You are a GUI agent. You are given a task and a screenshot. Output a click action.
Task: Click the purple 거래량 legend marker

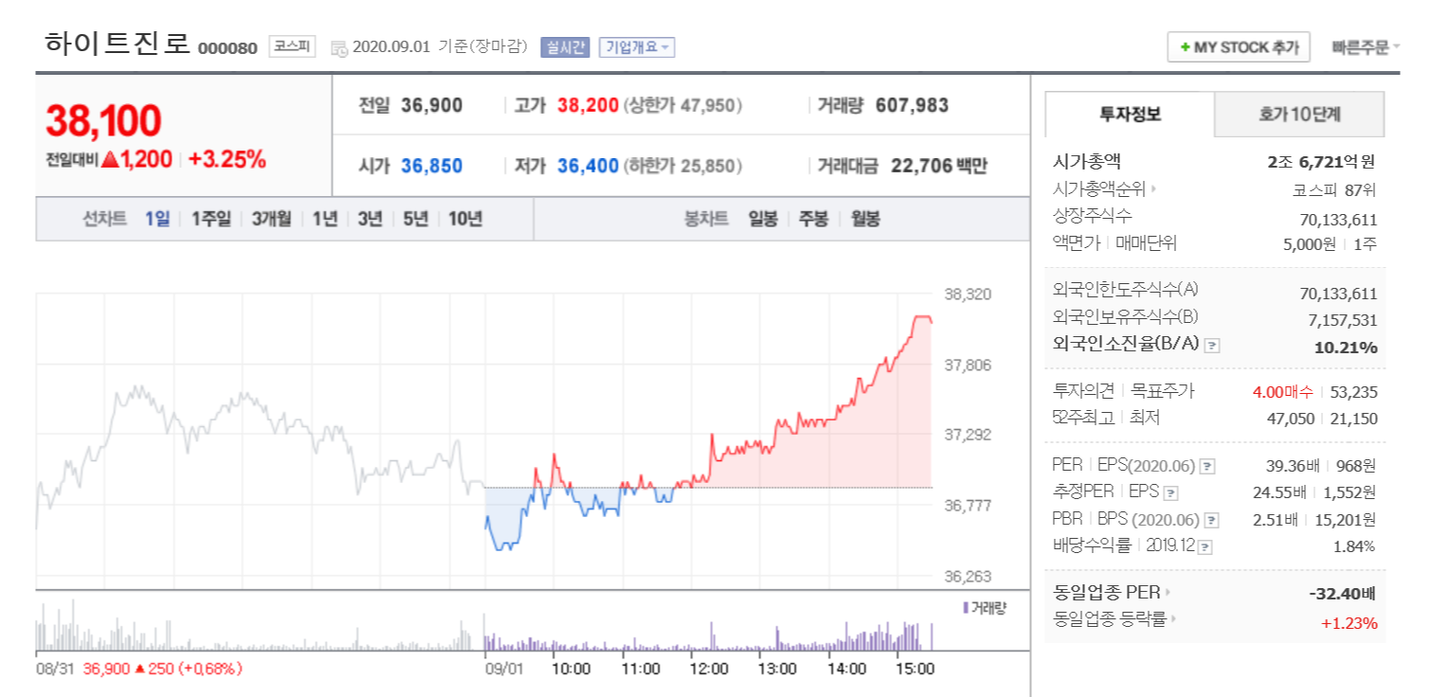click(966, 608)
